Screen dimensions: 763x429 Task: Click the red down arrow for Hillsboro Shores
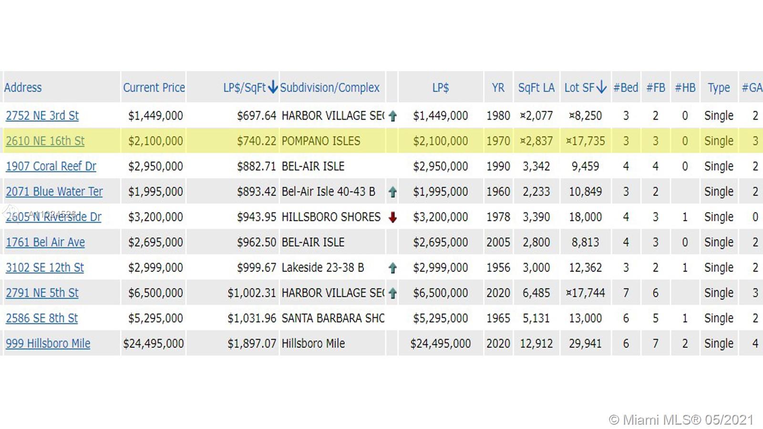coord(392,218)
